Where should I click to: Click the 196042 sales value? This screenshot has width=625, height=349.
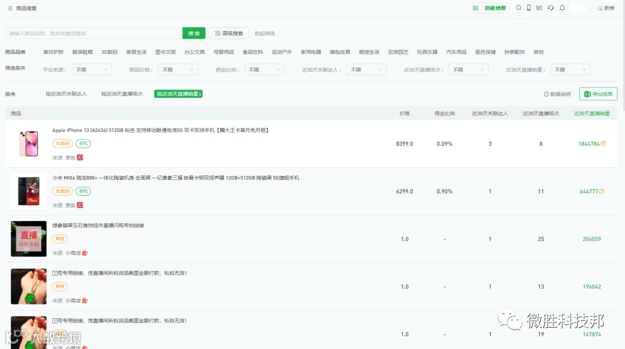(x=592, y=286)
